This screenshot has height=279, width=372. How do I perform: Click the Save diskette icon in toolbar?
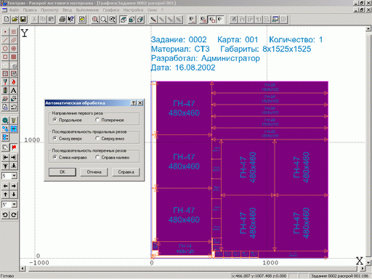click(x=23, y=20)
